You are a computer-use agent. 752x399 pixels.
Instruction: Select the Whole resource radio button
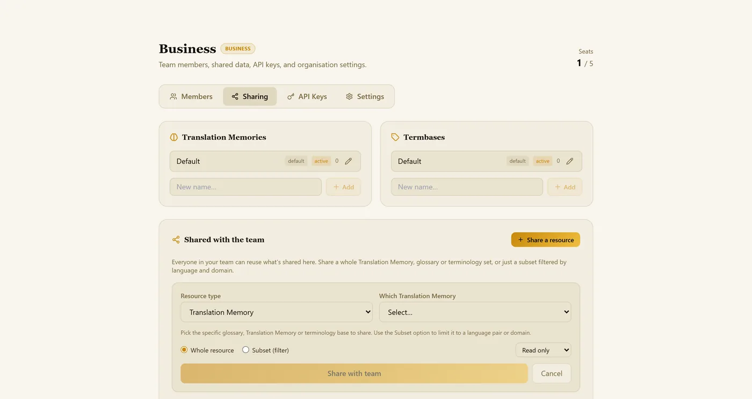(184, 350)
